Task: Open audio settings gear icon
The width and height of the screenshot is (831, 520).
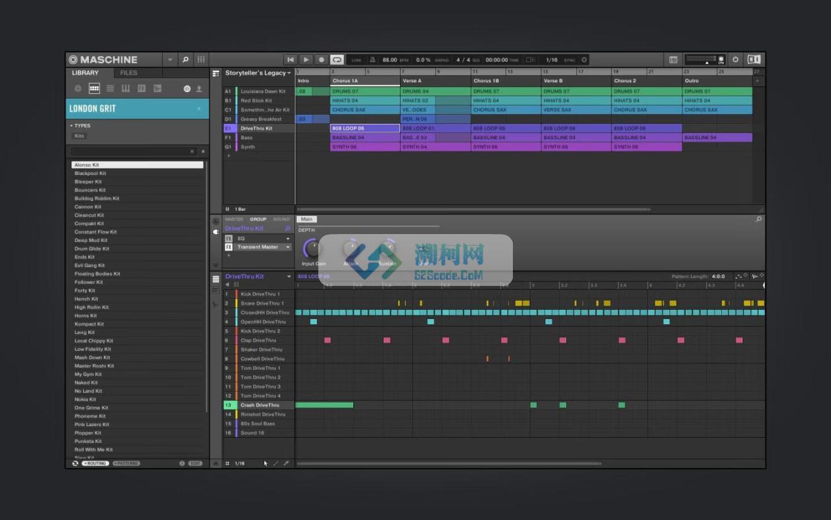Action: [584, 60]
